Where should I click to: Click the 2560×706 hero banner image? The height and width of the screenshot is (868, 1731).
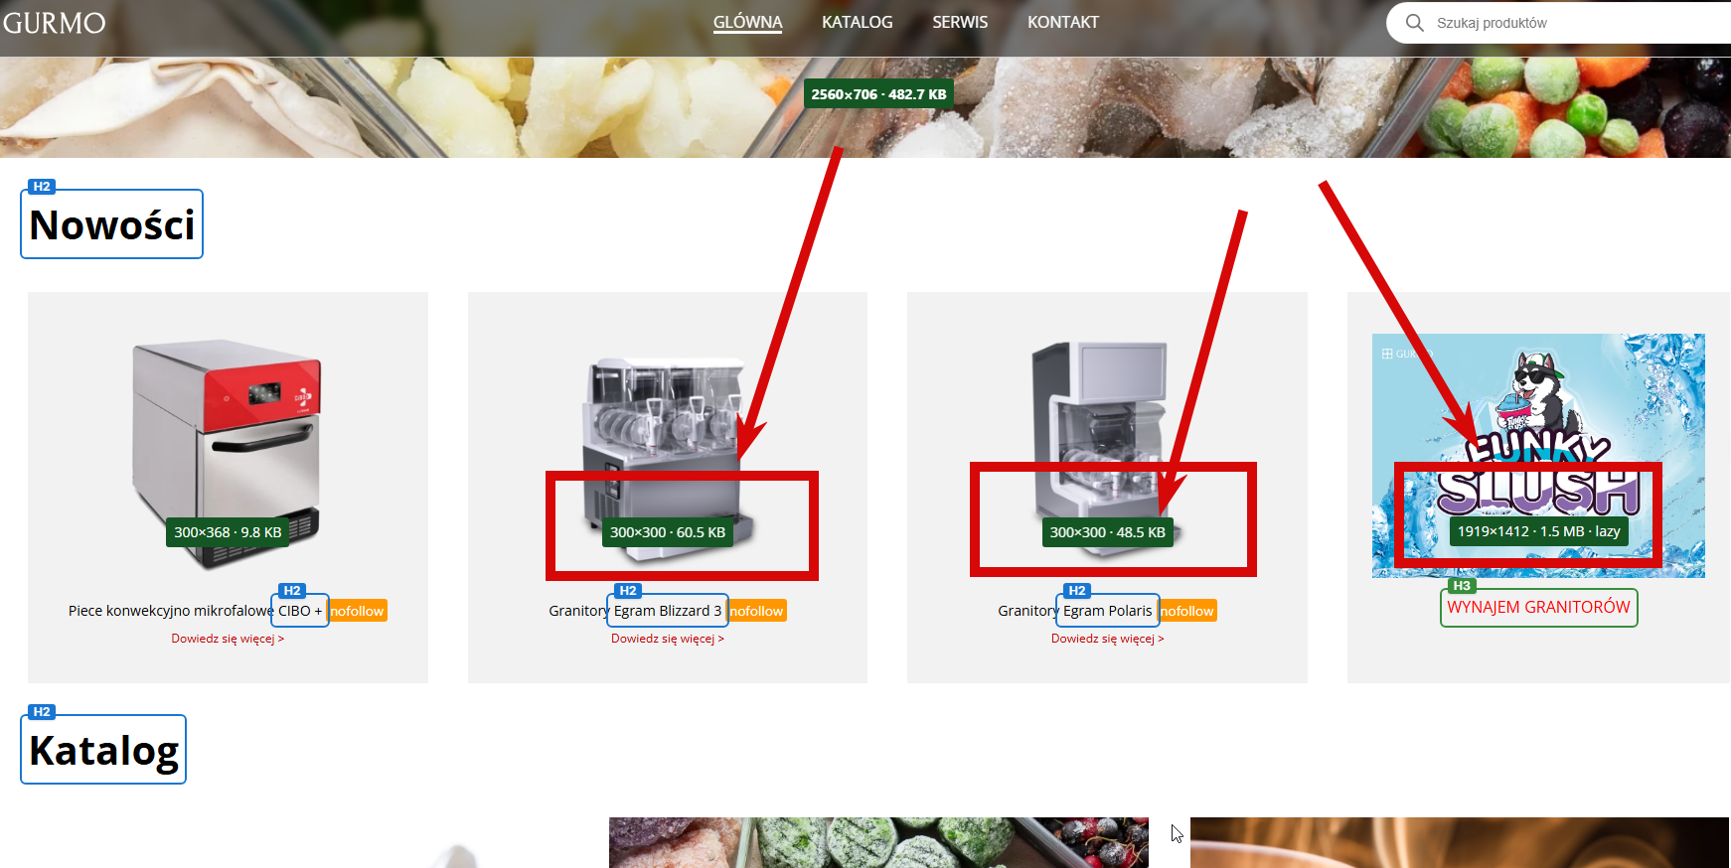(865, 107)
